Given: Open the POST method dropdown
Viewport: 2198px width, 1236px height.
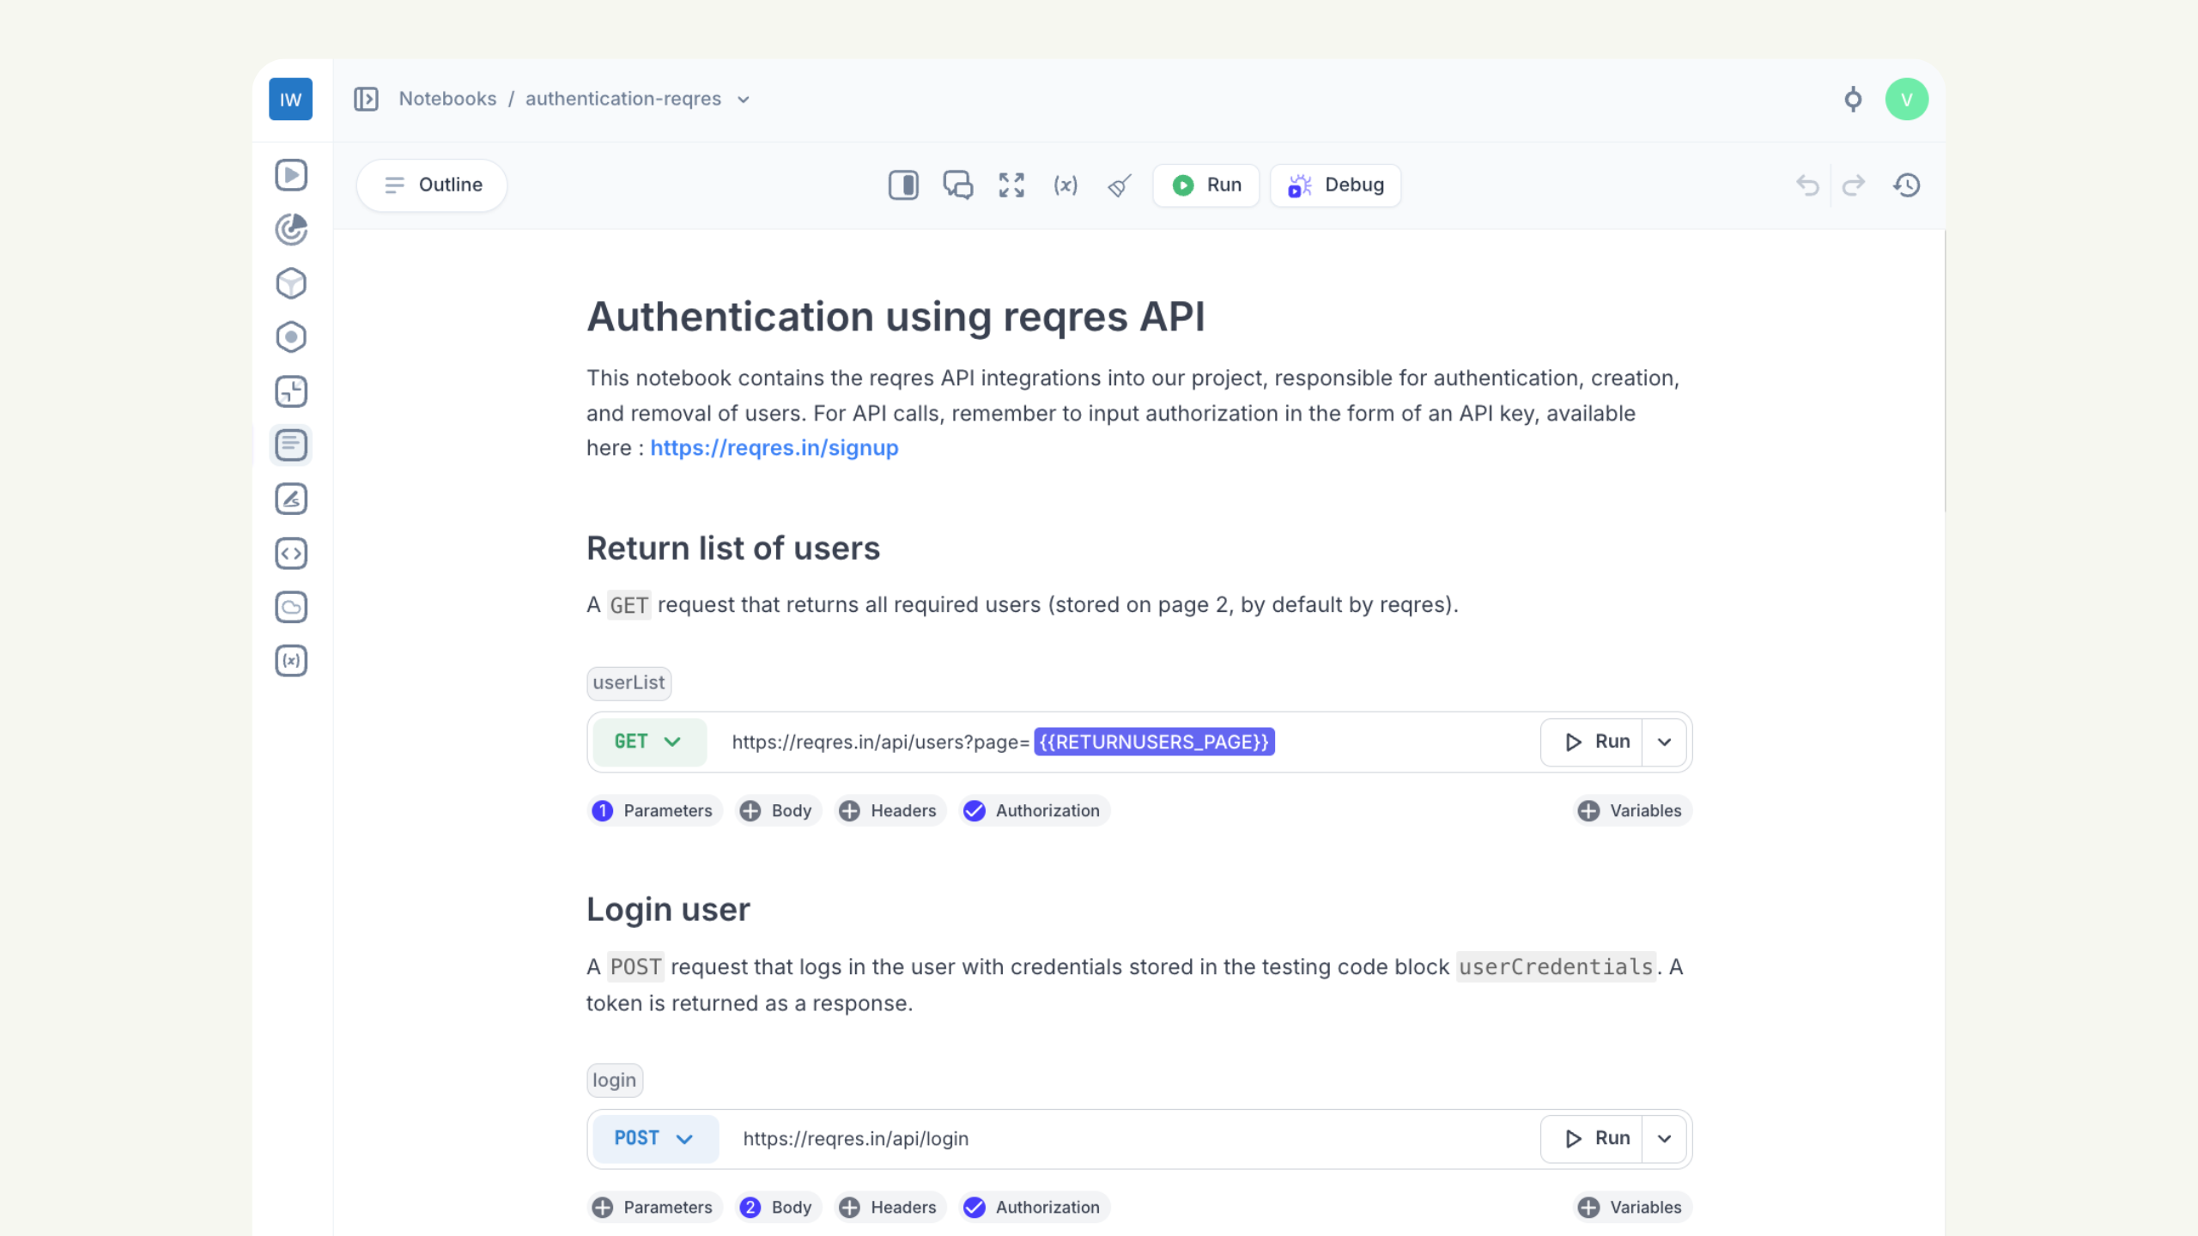Looking at the screenshot, I should (655, 1138).
